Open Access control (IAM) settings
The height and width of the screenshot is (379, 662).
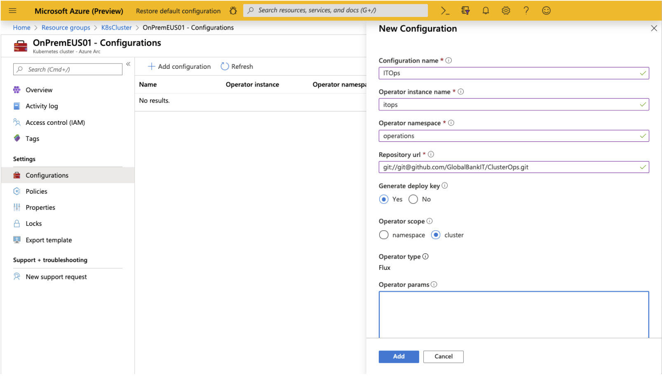55,122
